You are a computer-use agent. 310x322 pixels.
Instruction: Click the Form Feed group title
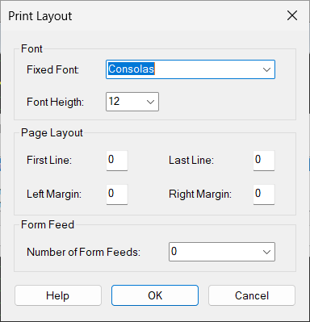point(48,224)
